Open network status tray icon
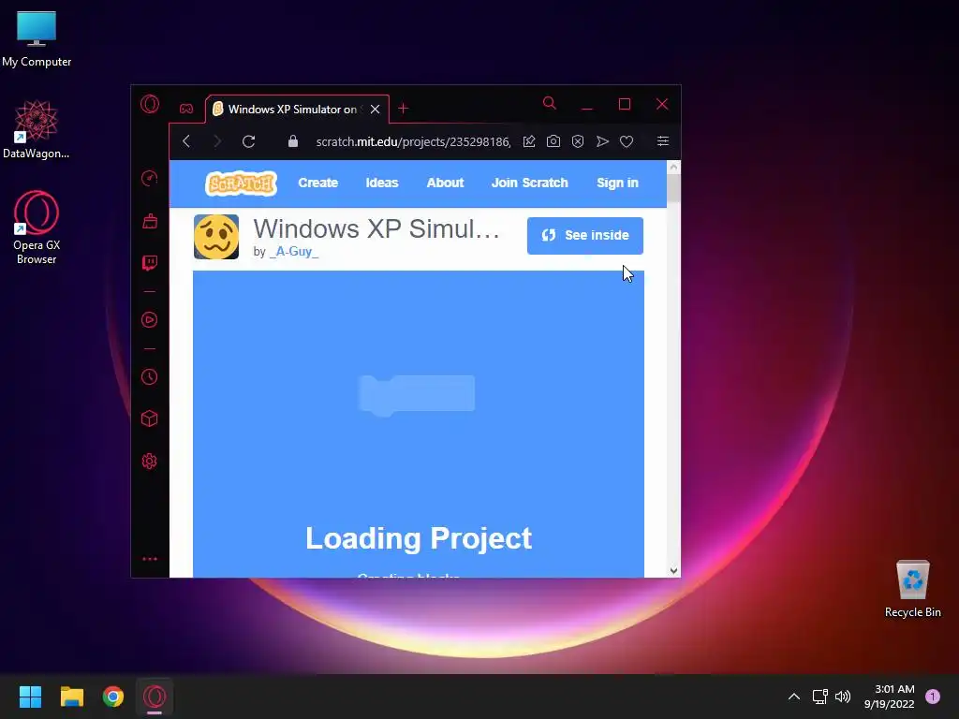This screenshot has width=959, height=719. (x=819, y=697)
